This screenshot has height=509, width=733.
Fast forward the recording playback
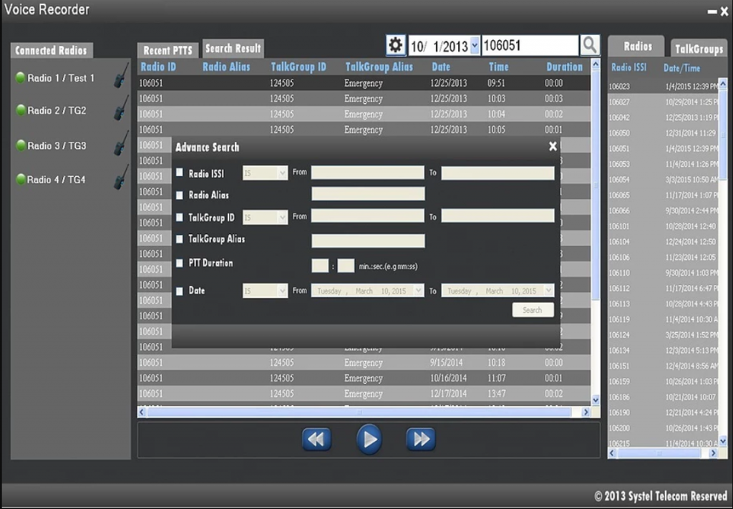tap(421, 439)
